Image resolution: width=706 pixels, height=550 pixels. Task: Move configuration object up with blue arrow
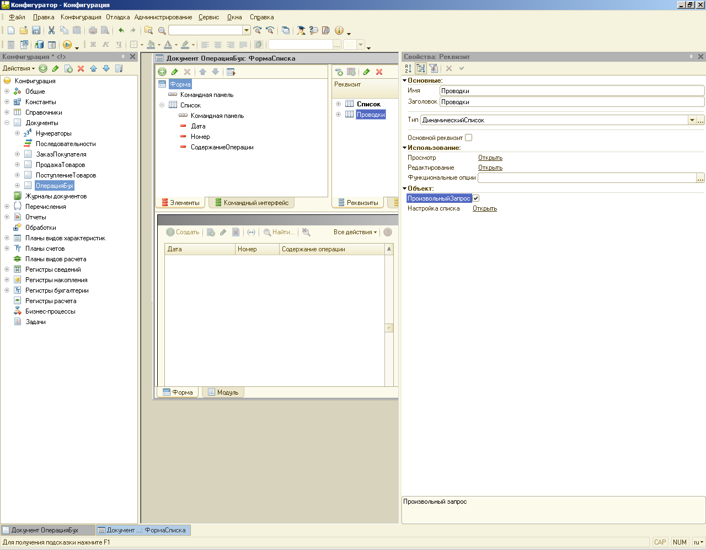point(93,69)
